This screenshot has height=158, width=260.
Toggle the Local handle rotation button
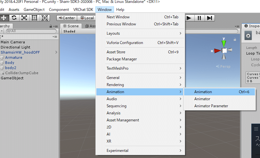click(x=87, y=18)
